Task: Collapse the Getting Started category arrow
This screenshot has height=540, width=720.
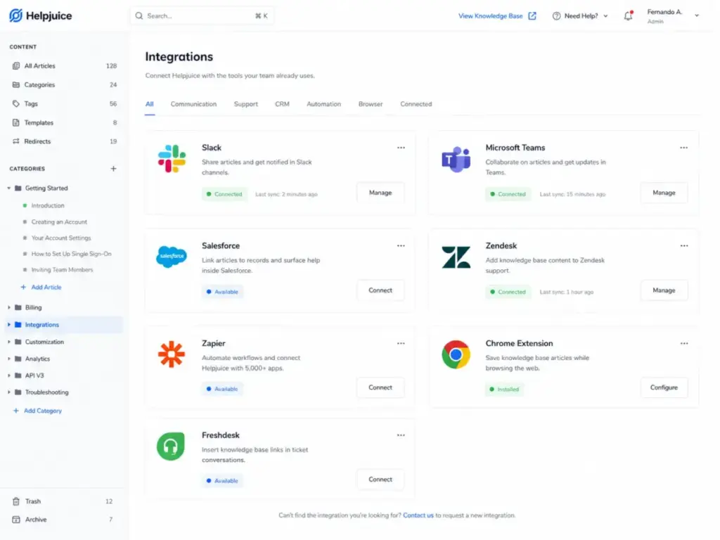Action: tap(8, 188)
